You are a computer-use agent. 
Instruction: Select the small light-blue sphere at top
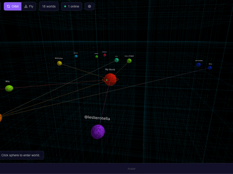pyautogui.click(x=76, y=56)
